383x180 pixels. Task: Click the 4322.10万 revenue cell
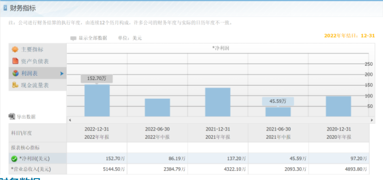tap(218, 169)
